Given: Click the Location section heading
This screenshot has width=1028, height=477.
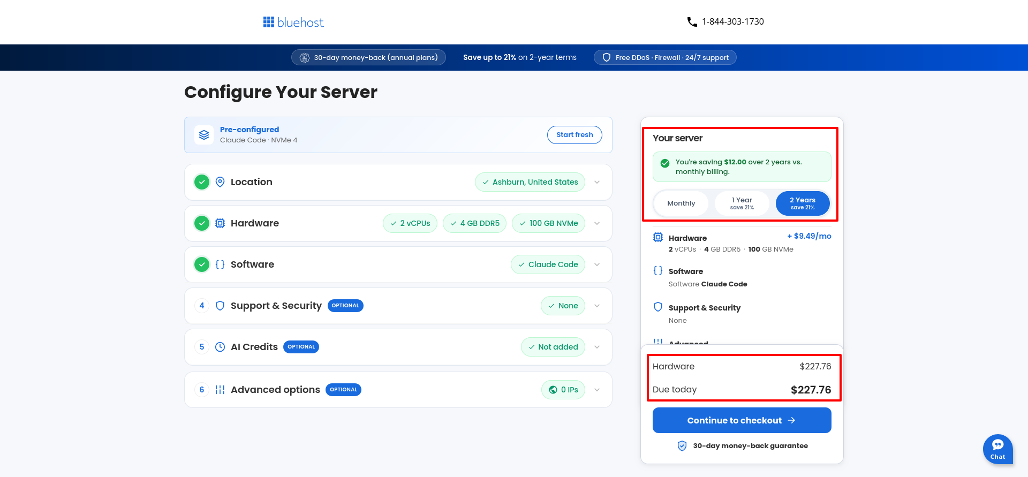Looking at the screenshot, I should pos(252,182).
